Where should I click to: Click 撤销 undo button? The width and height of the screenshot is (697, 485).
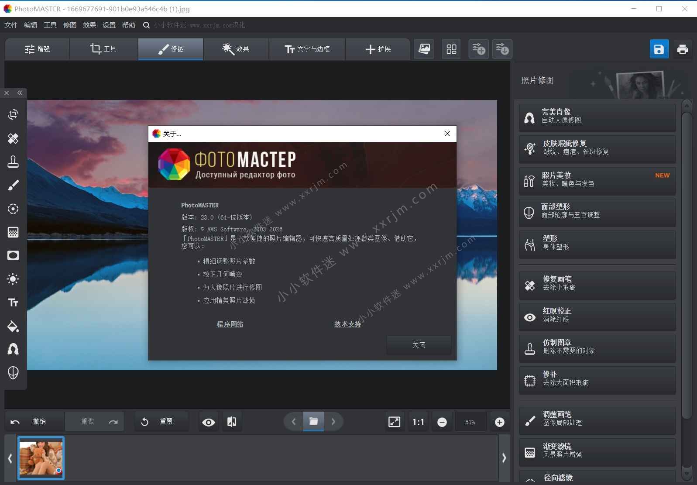click(35, 422)
